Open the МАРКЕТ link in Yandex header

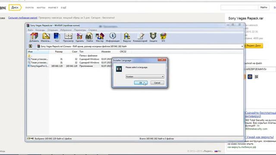[x=53, y=8]
